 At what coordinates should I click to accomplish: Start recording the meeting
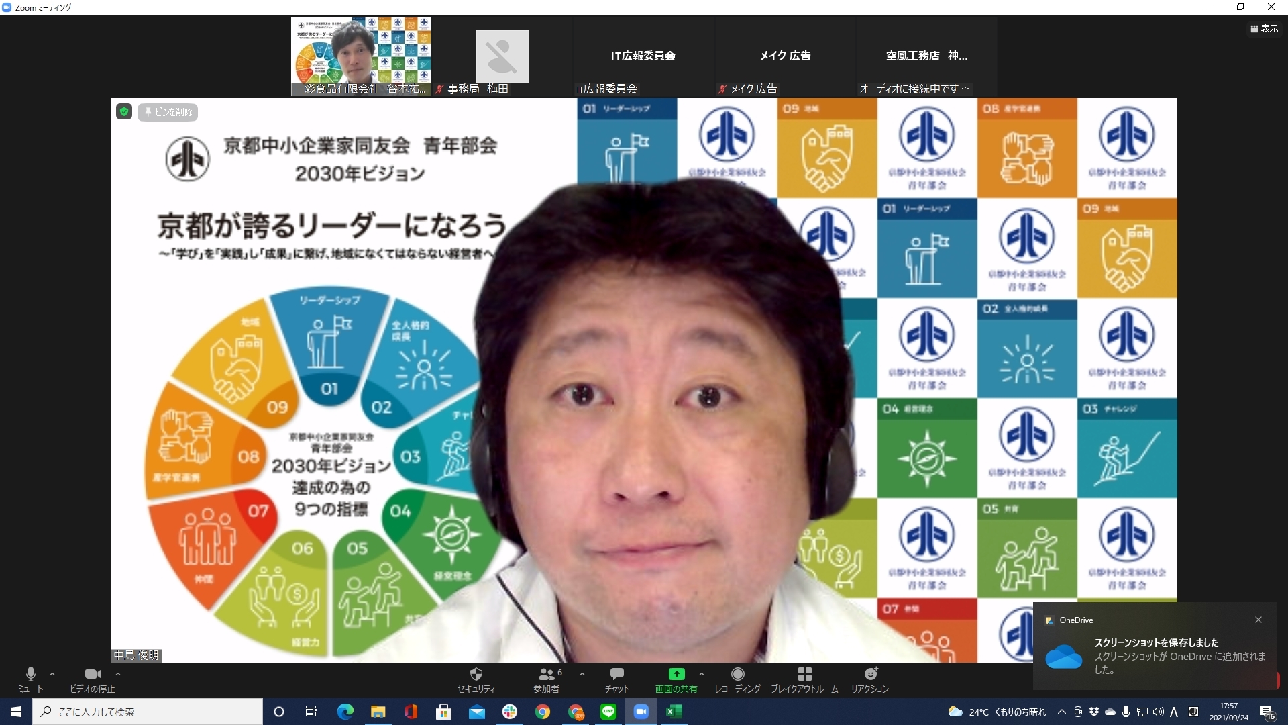click(737, 679)
